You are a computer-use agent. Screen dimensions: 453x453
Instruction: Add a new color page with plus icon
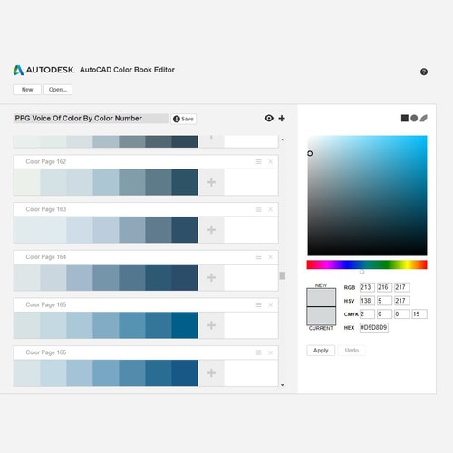[x=282, y=118]
